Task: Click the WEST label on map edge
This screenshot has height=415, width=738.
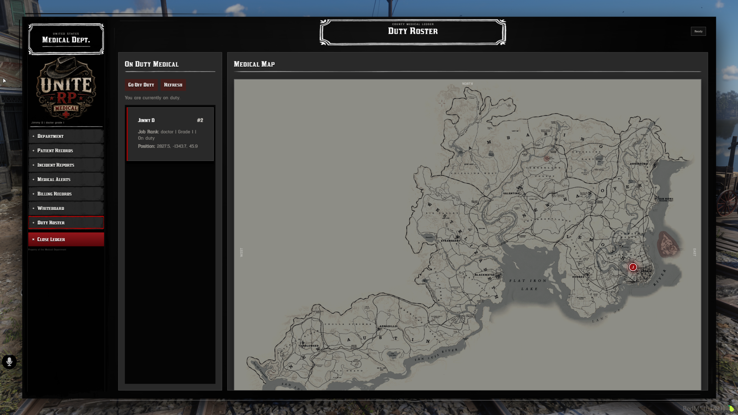Action: click(x=242, y=252)
